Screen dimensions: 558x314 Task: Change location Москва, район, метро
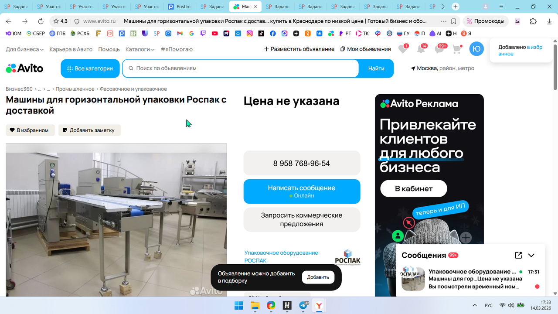tap(442, 68)
